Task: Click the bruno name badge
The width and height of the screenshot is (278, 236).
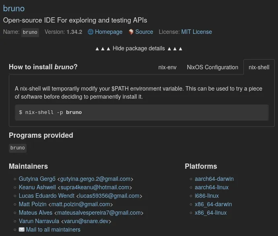Action: [30, 32]
